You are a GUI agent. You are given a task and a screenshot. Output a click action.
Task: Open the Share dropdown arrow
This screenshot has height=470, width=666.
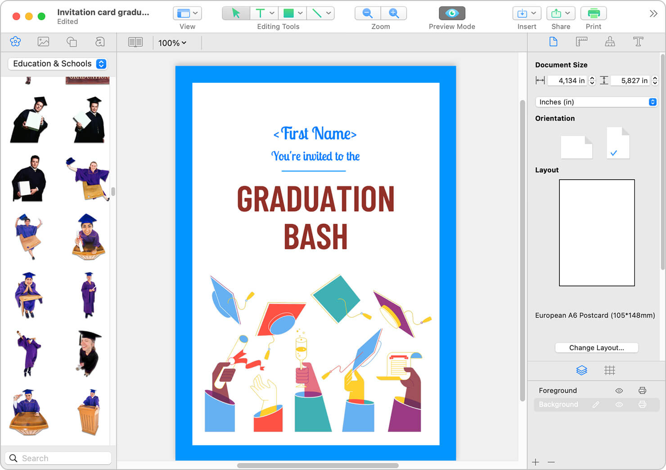tap(568, 13)
